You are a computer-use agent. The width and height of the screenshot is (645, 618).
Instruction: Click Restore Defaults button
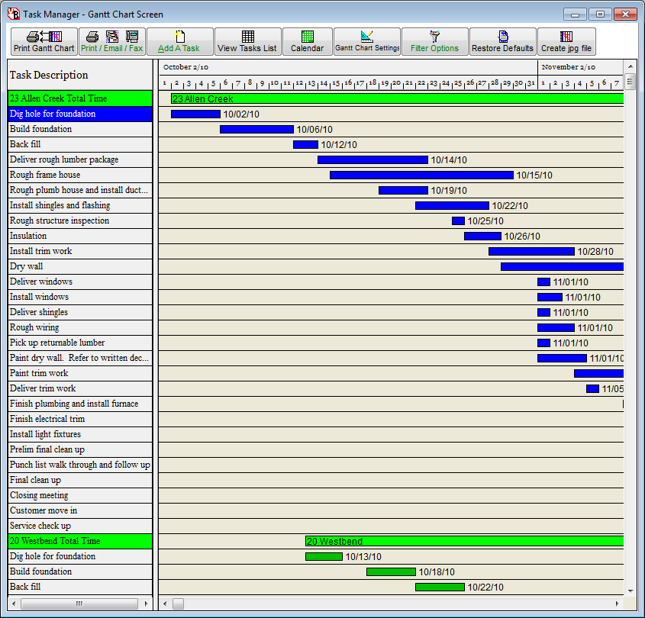pyautogui.click(x=502, y=42)
